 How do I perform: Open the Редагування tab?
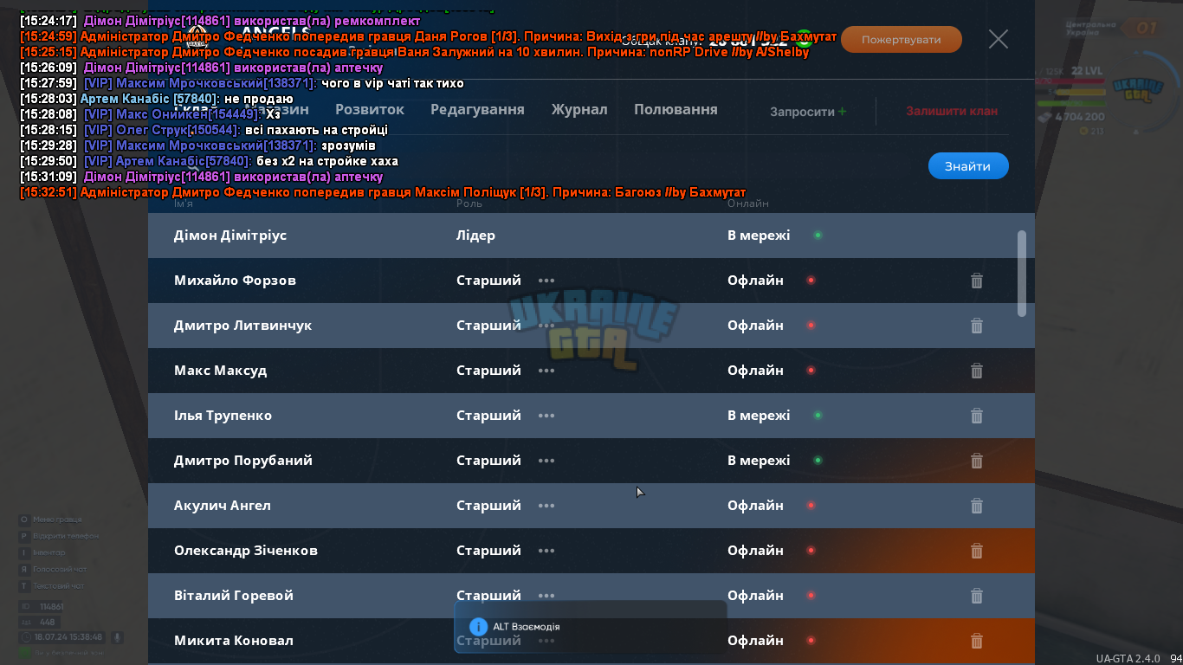pos(477,110)
